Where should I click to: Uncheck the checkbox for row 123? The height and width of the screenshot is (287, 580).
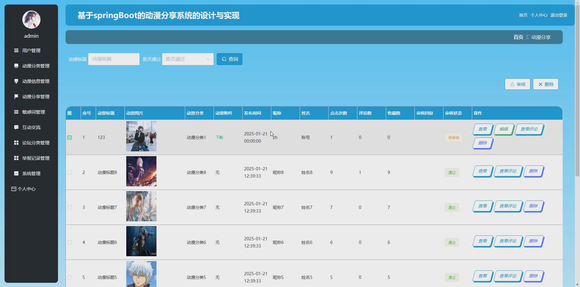(x=69, y=137)
